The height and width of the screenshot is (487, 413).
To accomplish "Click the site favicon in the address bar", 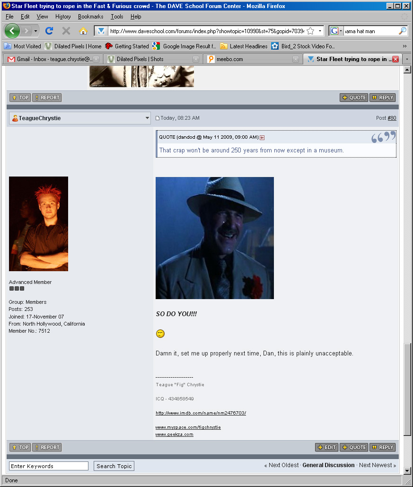I will pyautogui.click(x=101, y=31).
